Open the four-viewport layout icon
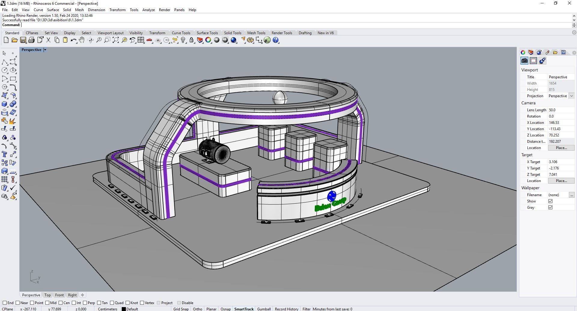Image resolution: width=577 pixels, height=311 pixels. [141, 40]
